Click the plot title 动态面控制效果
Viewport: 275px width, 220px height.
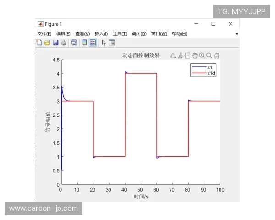click(141, 55)
